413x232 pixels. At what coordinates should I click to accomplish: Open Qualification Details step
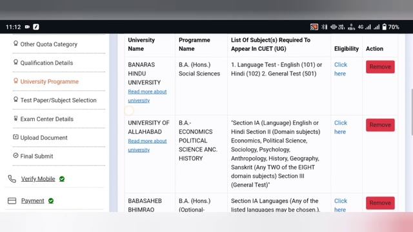pyautogui.click(x=46, y=63)
